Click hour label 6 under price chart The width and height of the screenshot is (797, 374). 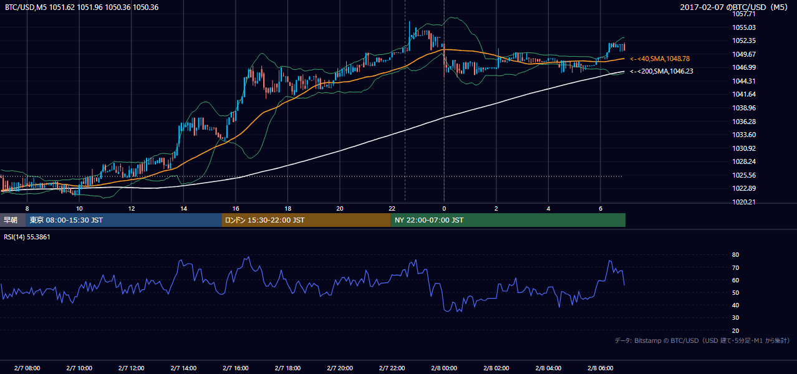[x=601, y=208]
